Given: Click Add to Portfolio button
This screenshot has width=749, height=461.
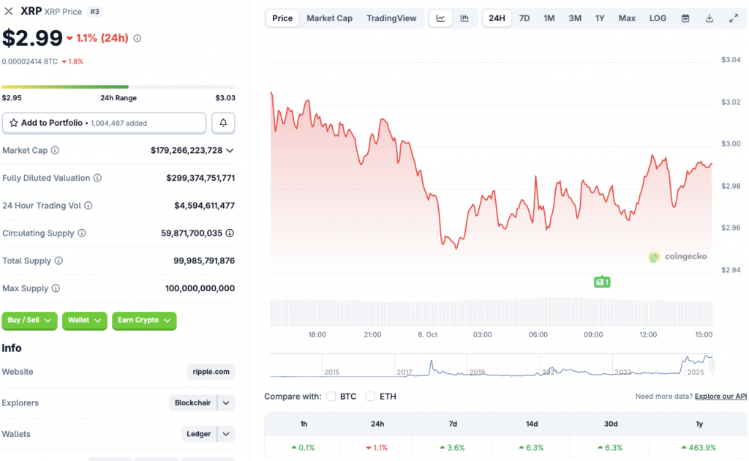Looking at the screenshot, I should pyautogui.click(x=104, y=123).
